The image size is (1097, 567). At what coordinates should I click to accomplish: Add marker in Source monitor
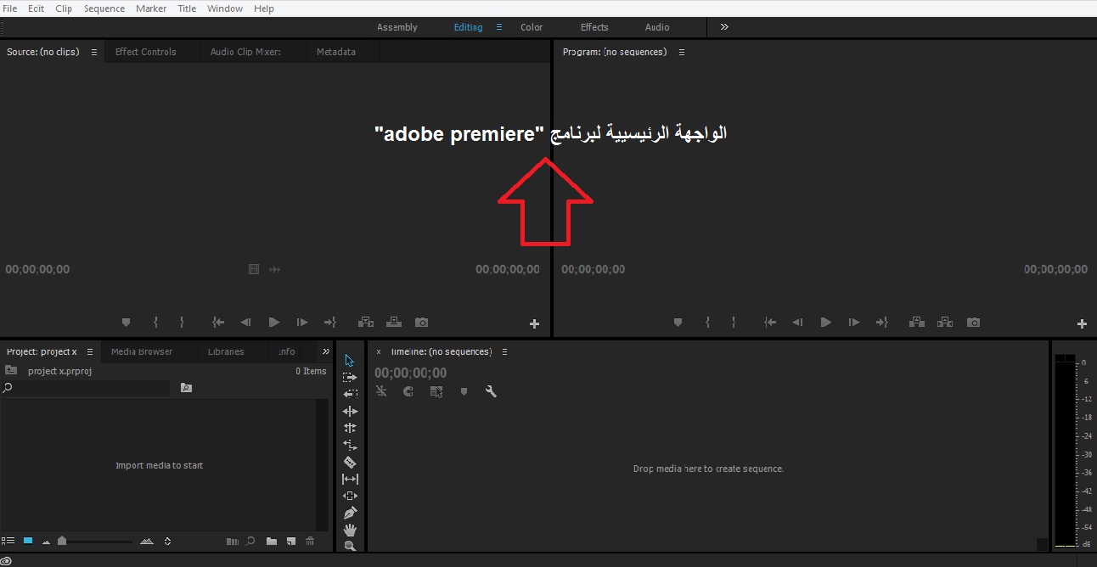[127, 323]
